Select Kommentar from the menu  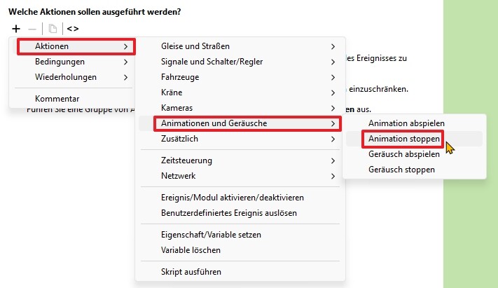tap(57, 99)
